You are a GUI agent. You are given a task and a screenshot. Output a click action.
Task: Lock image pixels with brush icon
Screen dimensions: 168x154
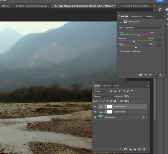(x=104, y=101)
